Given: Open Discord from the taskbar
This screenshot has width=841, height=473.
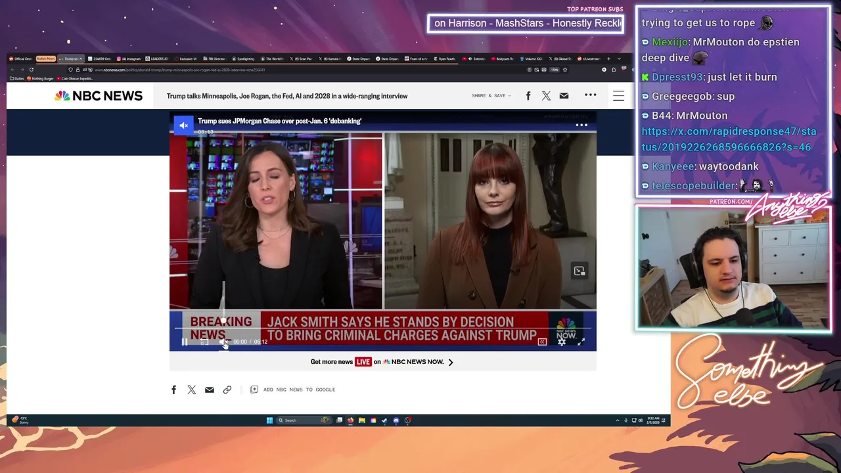Looking at the screenshot, I should pos(396,420).
